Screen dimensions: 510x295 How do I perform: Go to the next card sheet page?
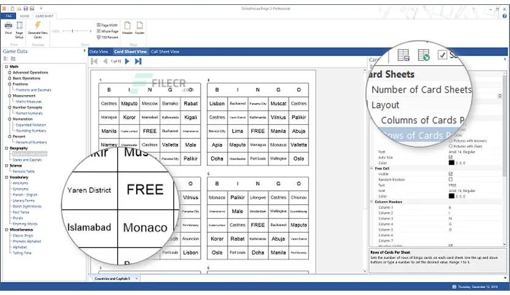[x=127, y=61]
